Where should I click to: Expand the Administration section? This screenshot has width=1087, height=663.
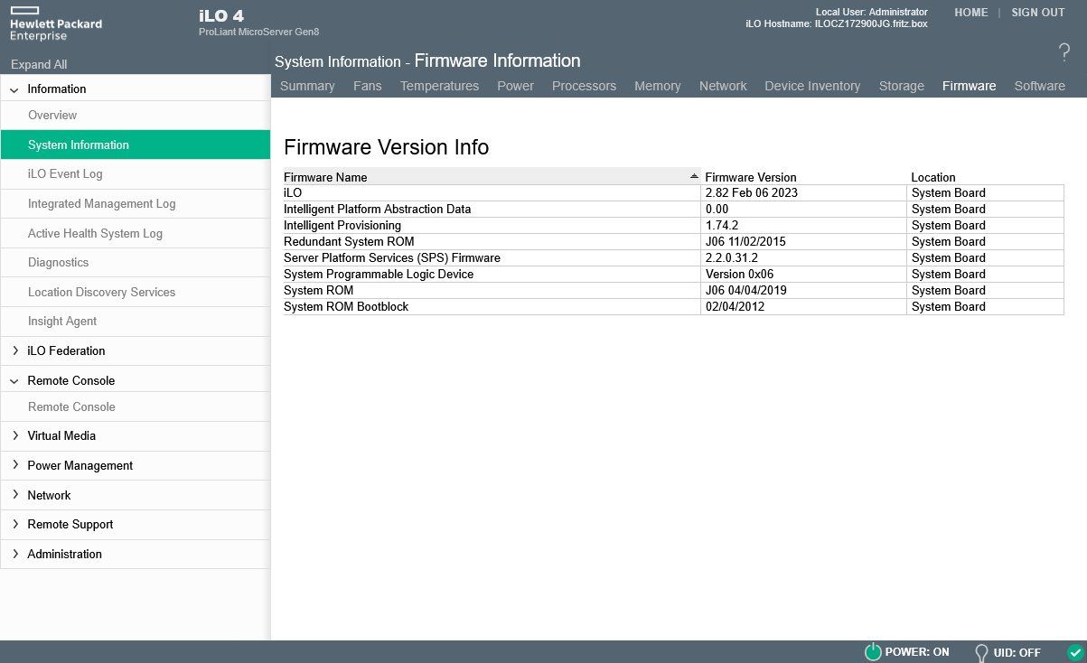coord(14,554)
